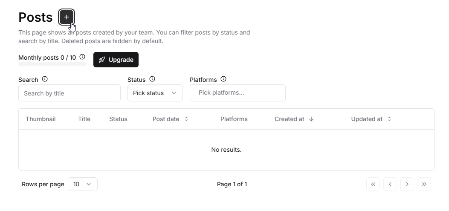Open the Monthly posts info icon
Image resolution: width=449 pixels, height=211 pixels.
coord(82,57)
